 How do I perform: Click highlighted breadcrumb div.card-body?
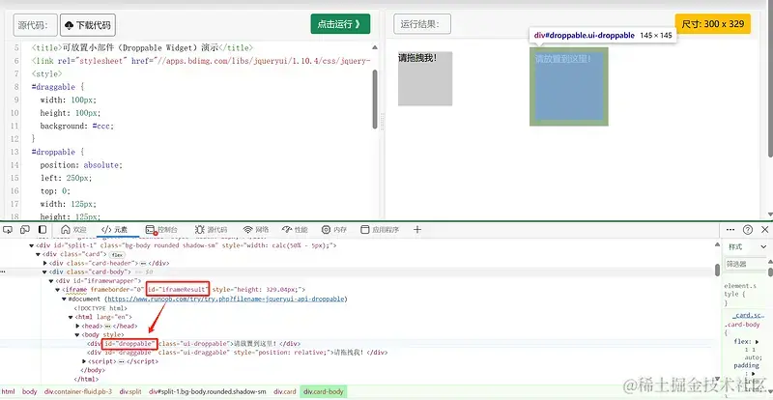point(324,391)
